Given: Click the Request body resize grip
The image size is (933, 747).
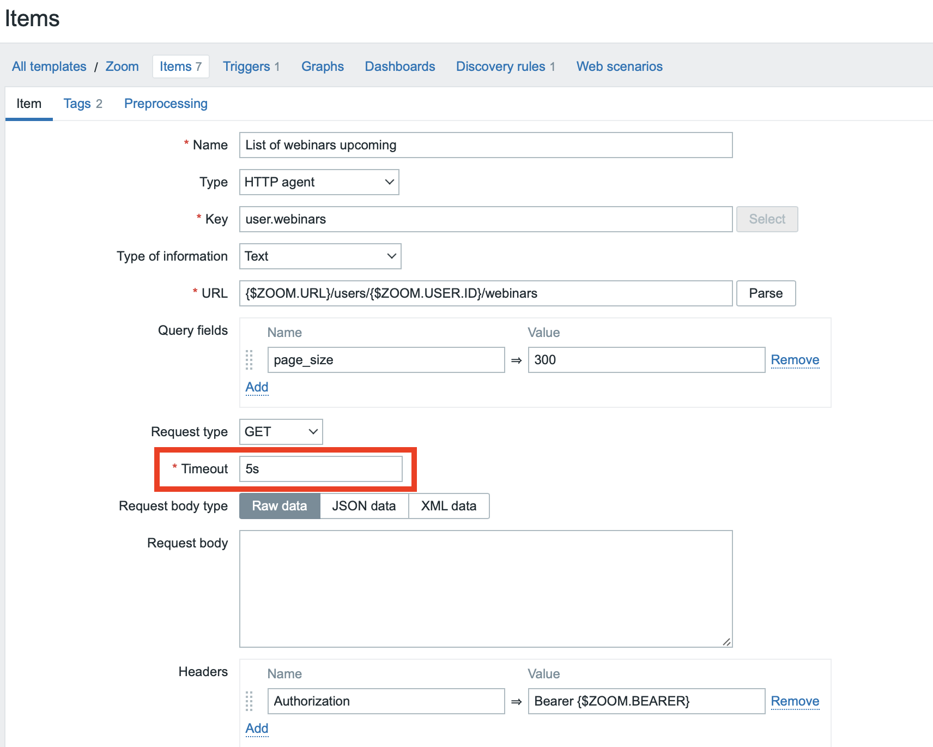Looking at the screenshot, I should [x=726, y=642].
